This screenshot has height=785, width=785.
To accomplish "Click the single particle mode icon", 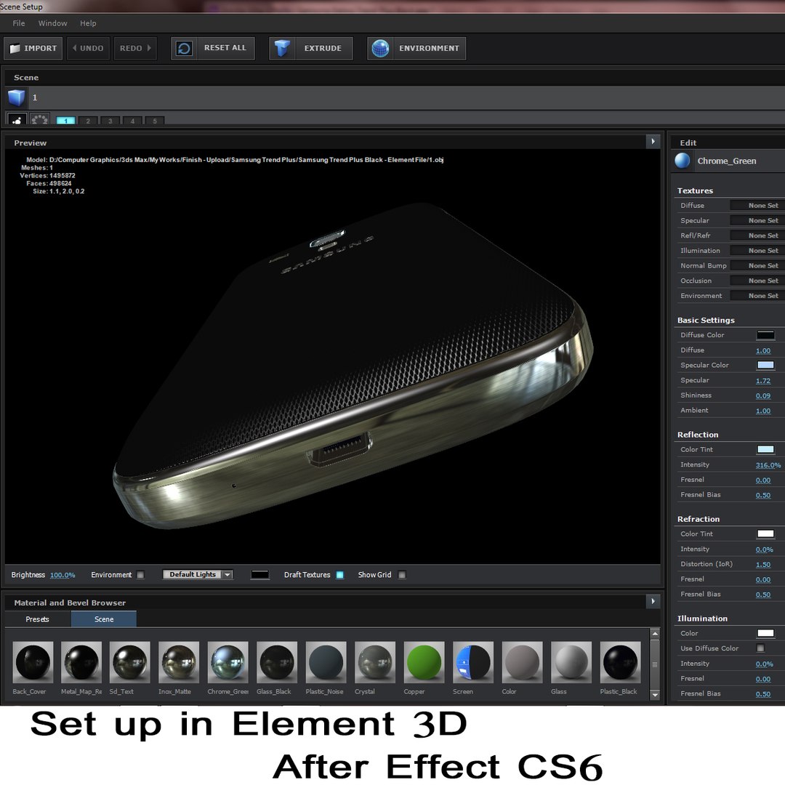I will click(17, 120).
